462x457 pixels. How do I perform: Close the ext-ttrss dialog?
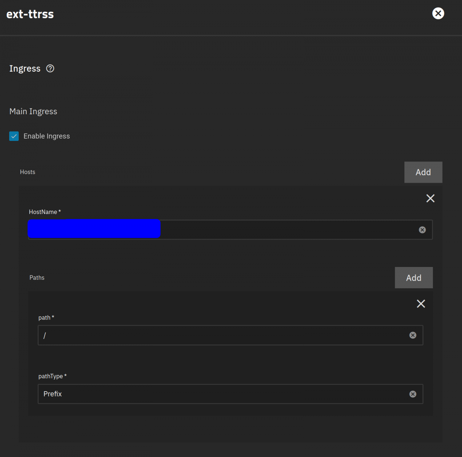point(438,14)
